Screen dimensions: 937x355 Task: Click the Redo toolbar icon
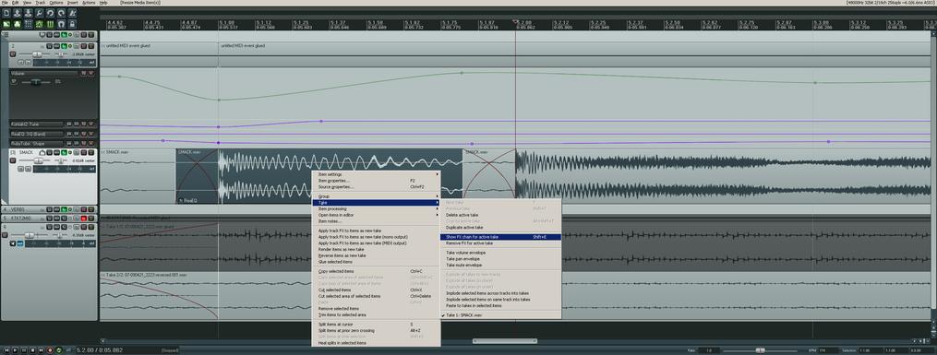(61, 13)
